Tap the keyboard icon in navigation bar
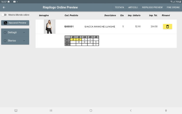Screen dimensions: 182x114 (x=16, y=111)
